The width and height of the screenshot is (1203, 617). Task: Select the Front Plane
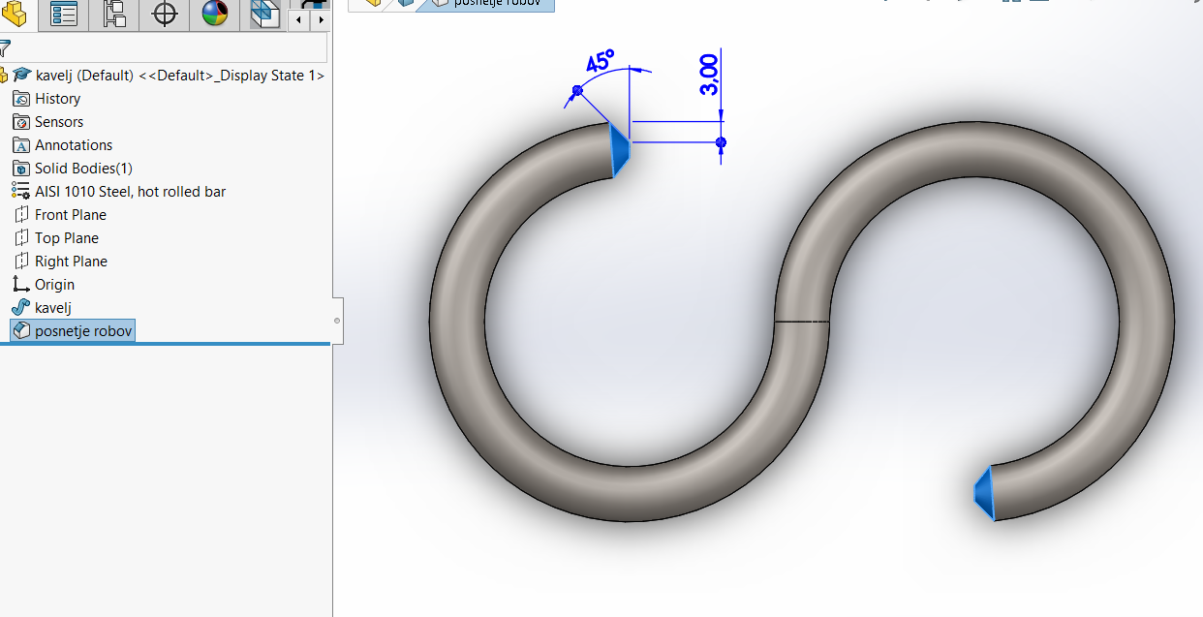[71, 215]
